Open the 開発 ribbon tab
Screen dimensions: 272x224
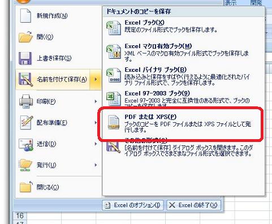pyautogui.click(x=256, y=3)
